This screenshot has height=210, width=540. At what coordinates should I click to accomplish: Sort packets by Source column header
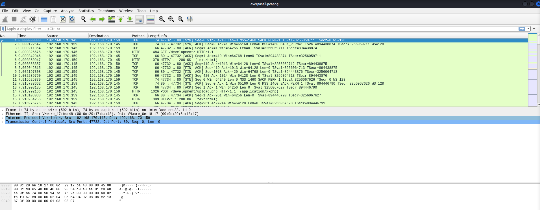(67, 36)
